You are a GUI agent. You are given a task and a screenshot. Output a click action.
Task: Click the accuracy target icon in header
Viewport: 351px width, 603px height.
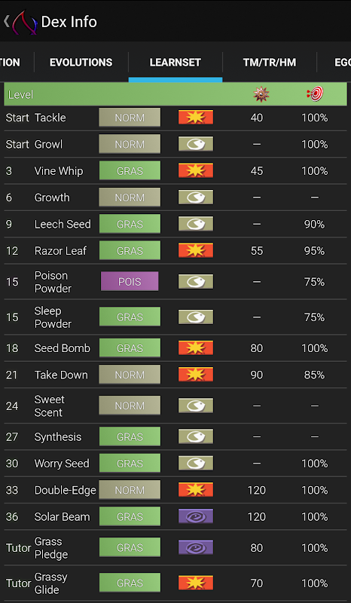pyautogui.click(x=315, y=93)
